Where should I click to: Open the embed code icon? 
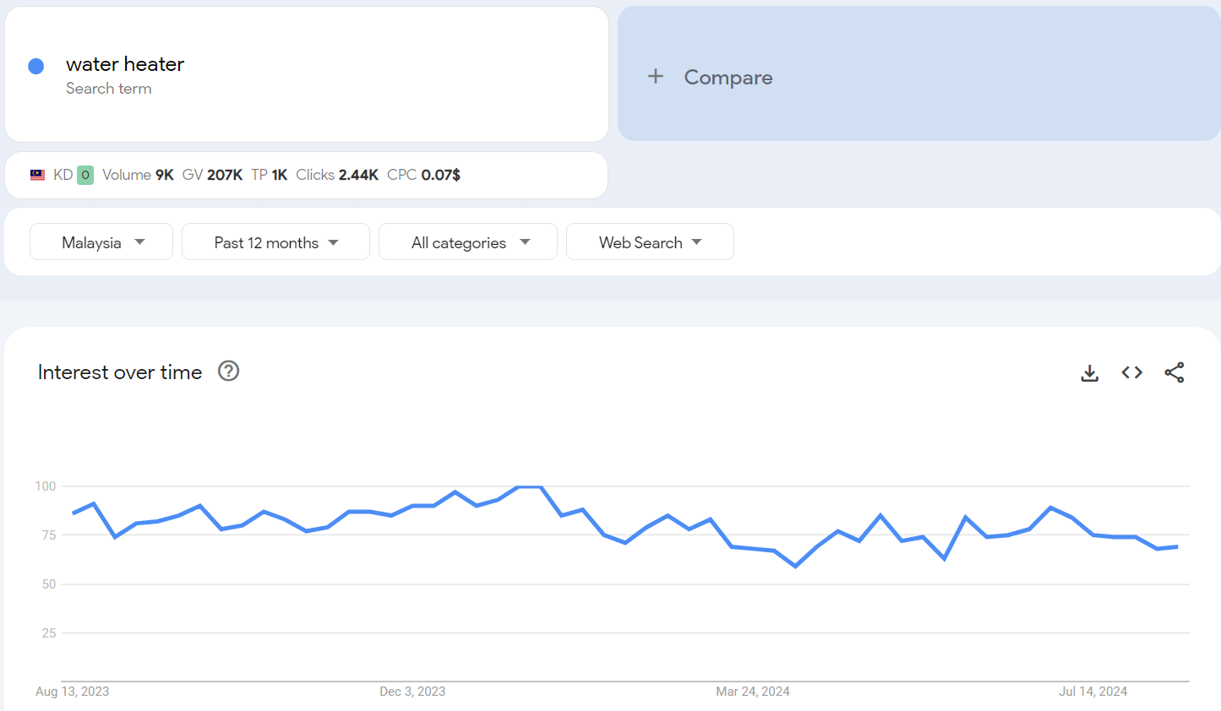[1131, 372]
